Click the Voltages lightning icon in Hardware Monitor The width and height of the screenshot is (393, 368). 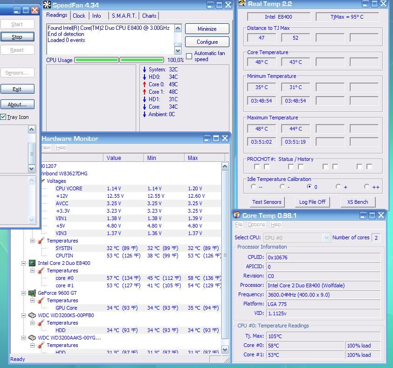[43, 181]
